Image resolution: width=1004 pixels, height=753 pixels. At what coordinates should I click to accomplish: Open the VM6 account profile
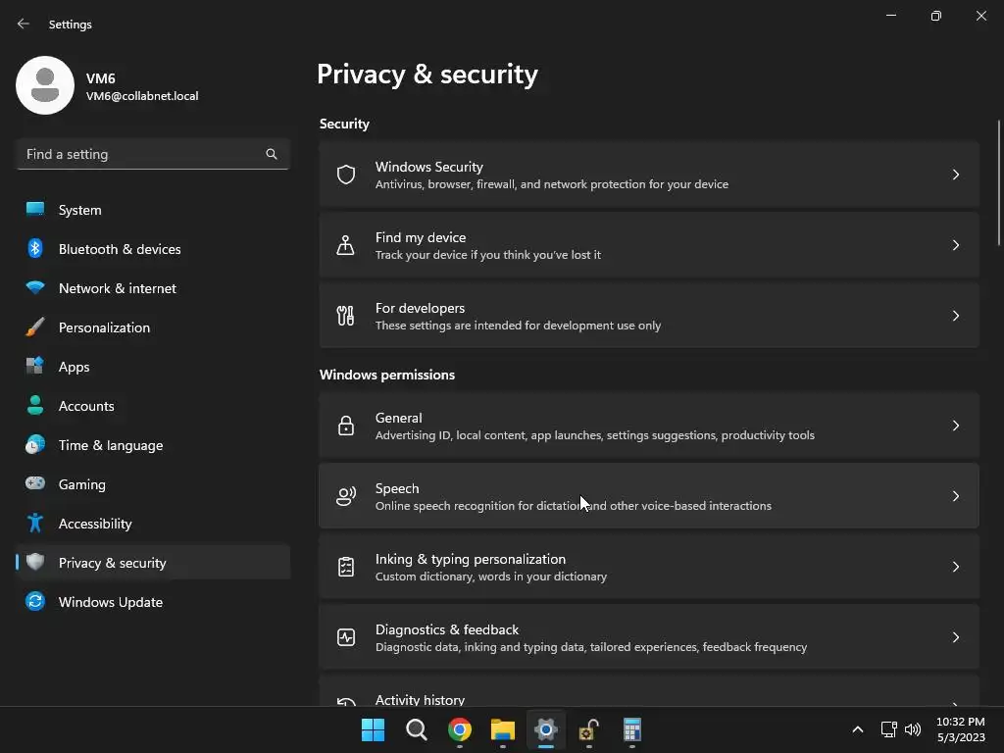click(108, 86)
